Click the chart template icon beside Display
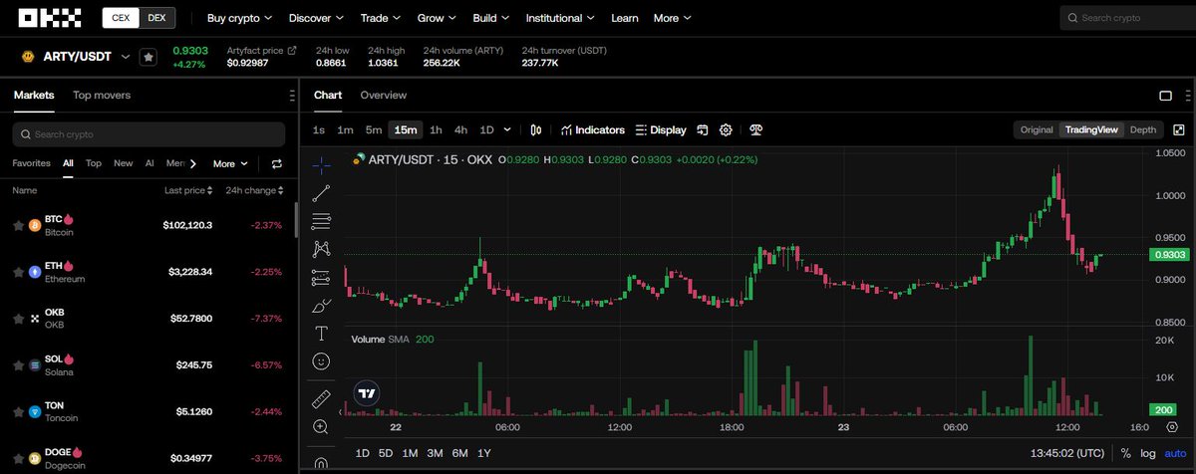The height and width of the screenshot is (474, 1196). pos(703,129)
